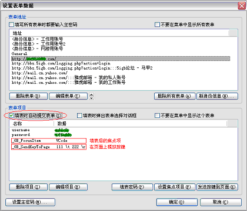Click the 填表密码 button

(x=132, y=187)
